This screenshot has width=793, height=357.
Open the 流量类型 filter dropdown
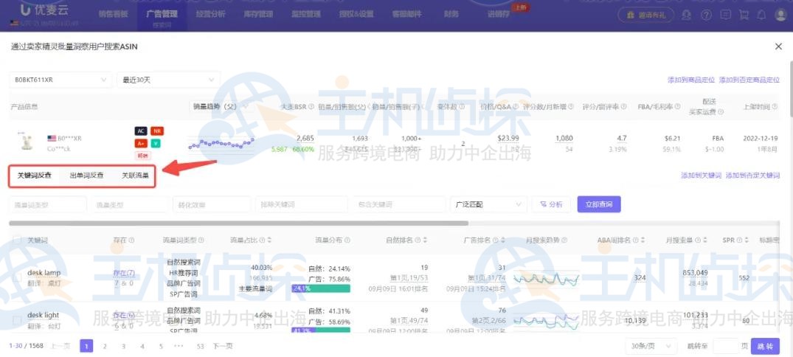point(130,204)
